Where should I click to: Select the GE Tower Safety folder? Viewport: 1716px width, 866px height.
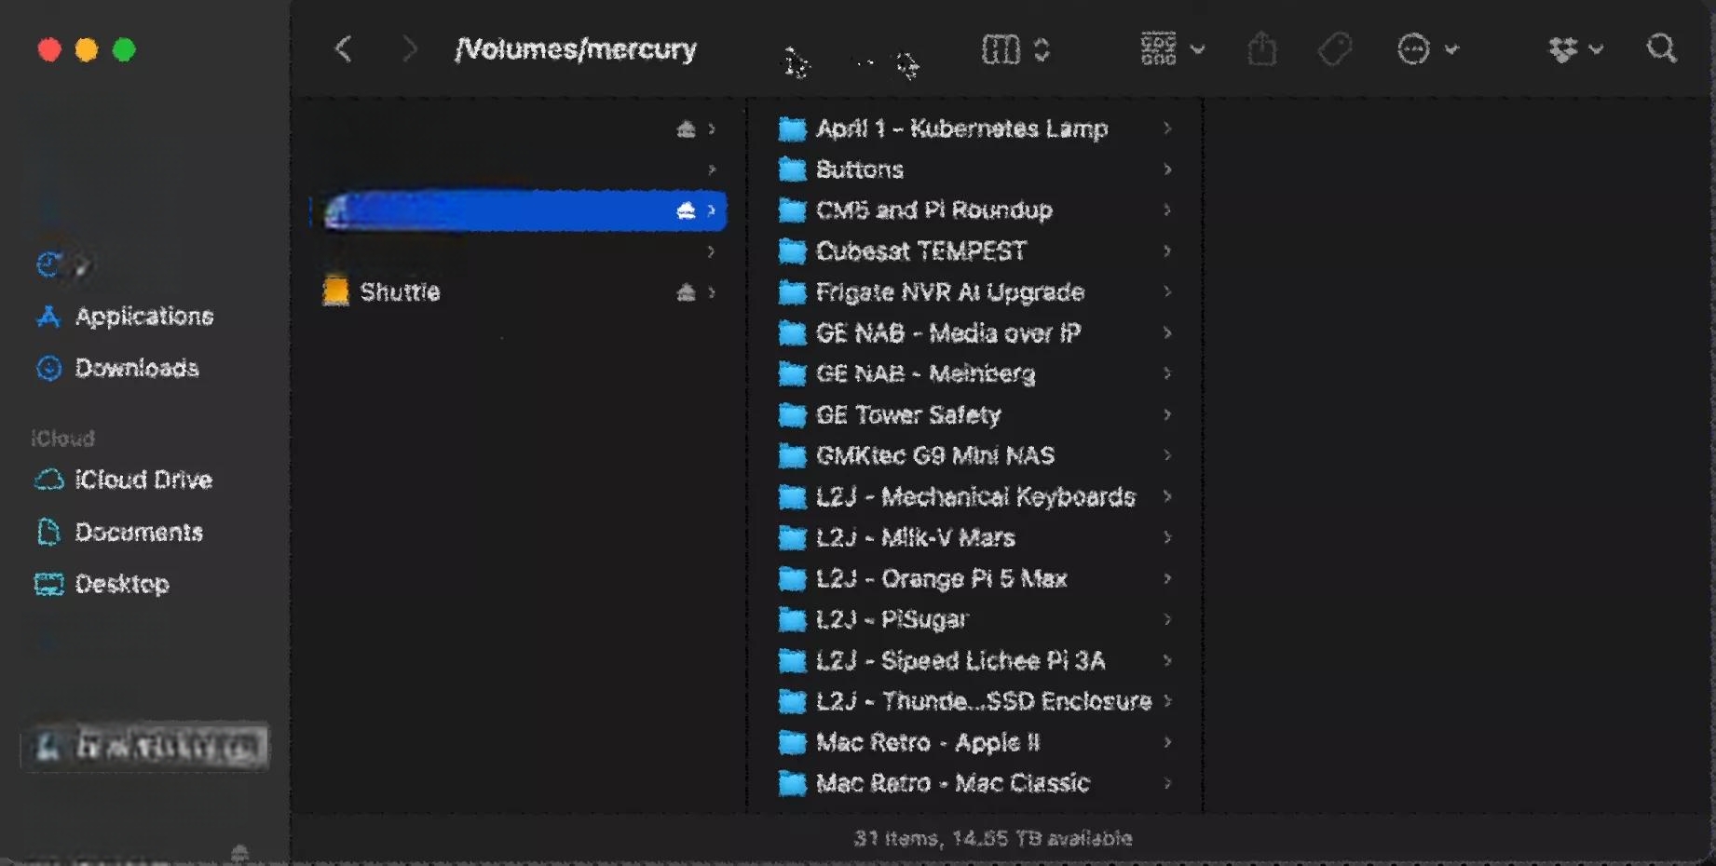click(907, 414)
